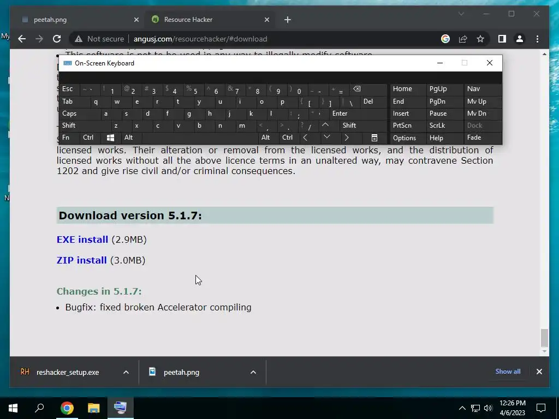This screenshot has height=419, width=559.
Task: Click the address bar URL
Action: [x=200, y=39]
